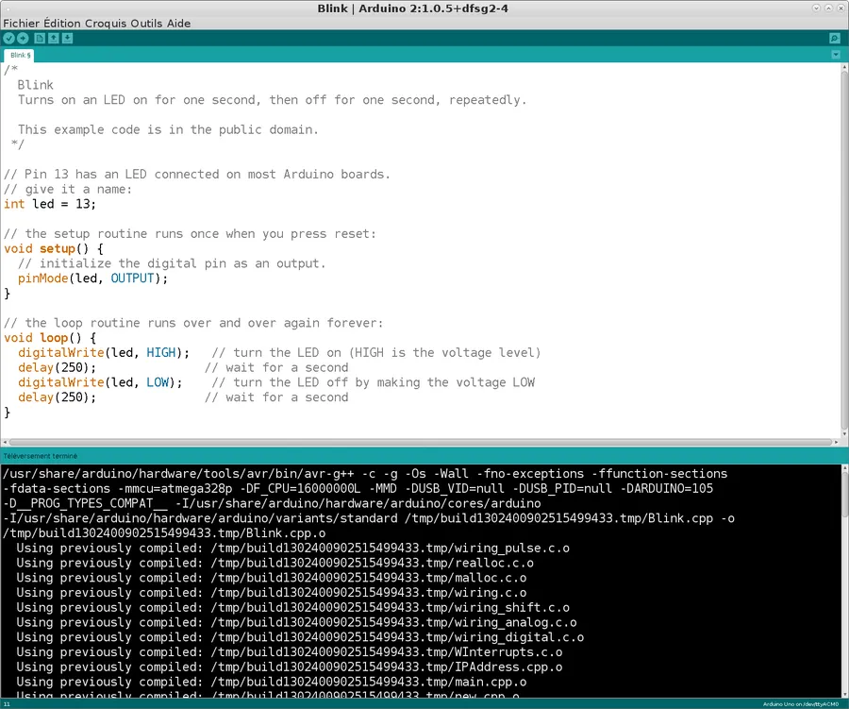849x709 pixels.
Task: Click the last 'delay(250);' before closing brace
Action: (57, 397)
